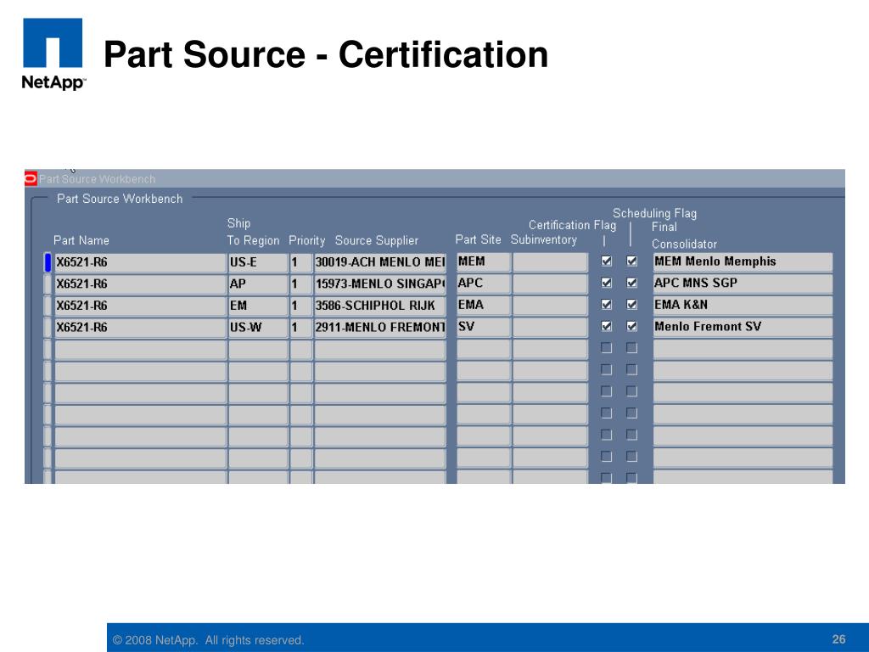Click Part Name field X6521-R6 in AP row
Screen dimensions: 869x652
[140, 284]
